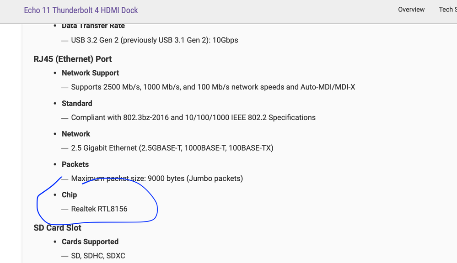This screenshot has height=263, width=457.
Task: Click the SD Card Slot heading
Action: (57, 227)
